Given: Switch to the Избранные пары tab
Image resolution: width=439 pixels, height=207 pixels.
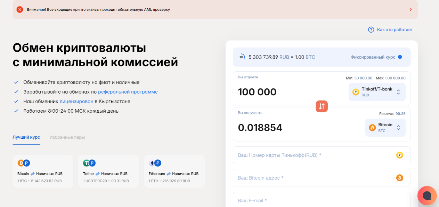Looking at the screenshot, I should (x=67, y=137).
